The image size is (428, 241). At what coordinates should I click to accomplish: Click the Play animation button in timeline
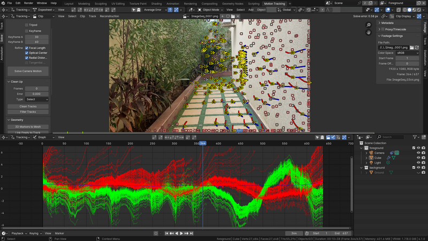click(x=182, y=234)
